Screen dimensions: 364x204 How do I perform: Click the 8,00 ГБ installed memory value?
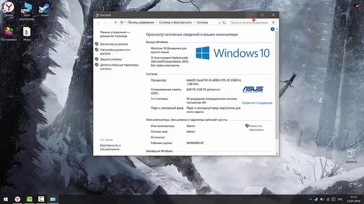pos(203,90)
